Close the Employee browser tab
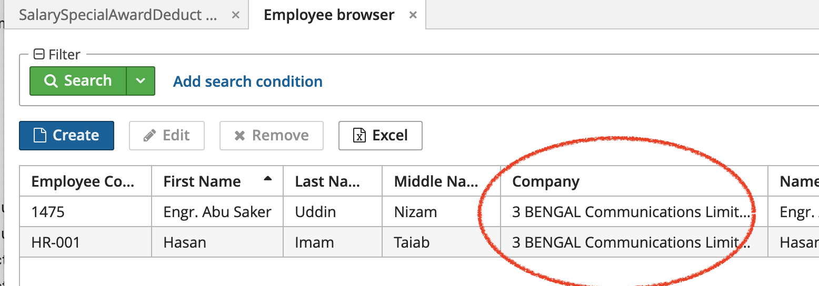 tap(413, 16)
